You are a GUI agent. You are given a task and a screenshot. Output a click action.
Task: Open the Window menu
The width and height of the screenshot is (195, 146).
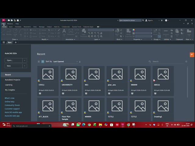[10, 24]
